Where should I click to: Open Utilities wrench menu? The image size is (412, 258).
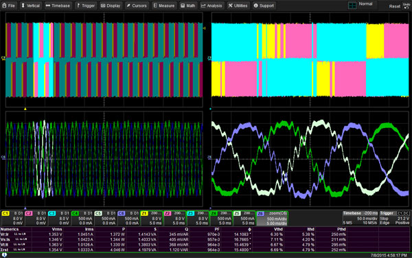[238, 6]
